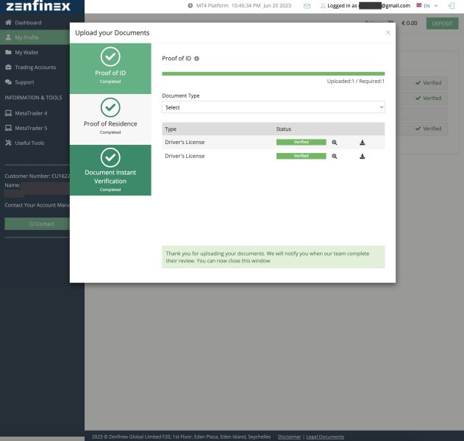Open the mail envelope icon in header
This screenshot has height=441, width=464.
point(307,6)
